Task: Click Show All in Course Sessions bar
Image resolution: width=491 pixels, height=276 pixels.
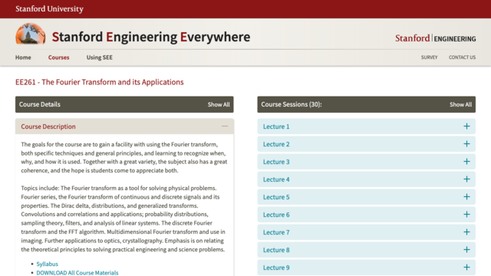Action: click(x=460, y=104)
